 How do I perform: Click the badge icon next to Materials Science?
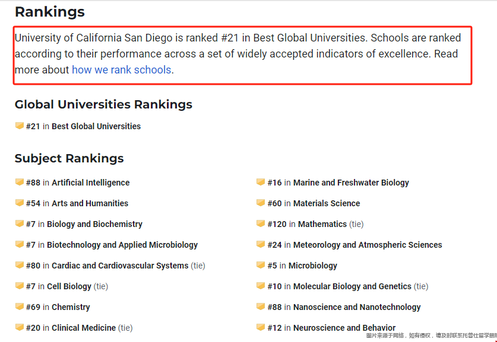[261, 203]
